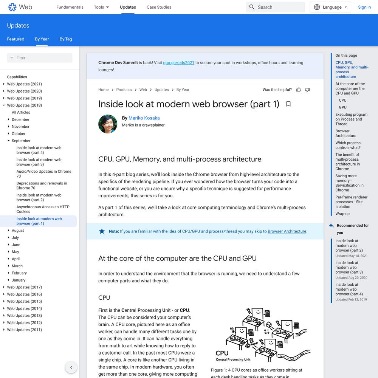Screen dimensions: 378x378
Task: Click Home breadcrumb
Action: click(x=104, y=90)
